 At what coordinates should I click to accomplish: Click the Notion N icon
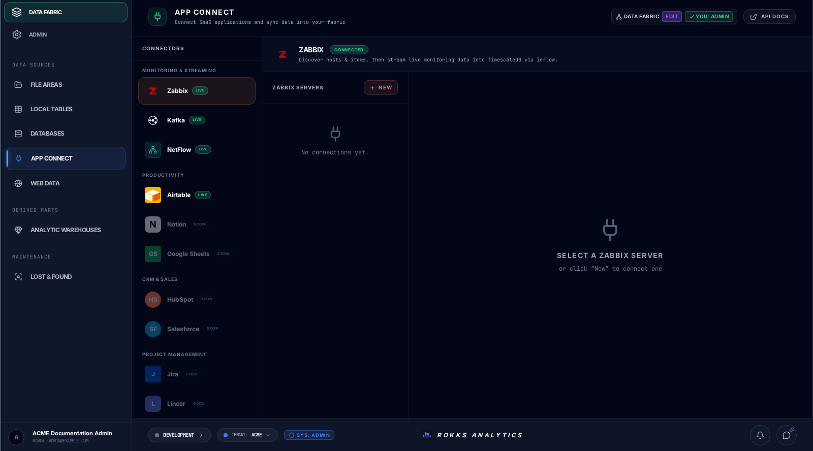coord(153,224)
